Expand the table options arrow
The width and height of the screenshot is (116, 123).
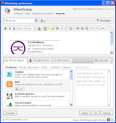(73, 29)
